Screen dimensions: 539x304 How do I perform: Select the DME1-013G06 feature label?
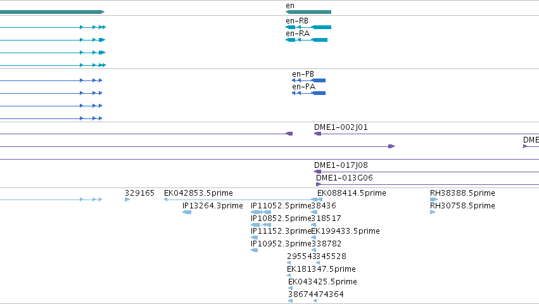point(344,178)
